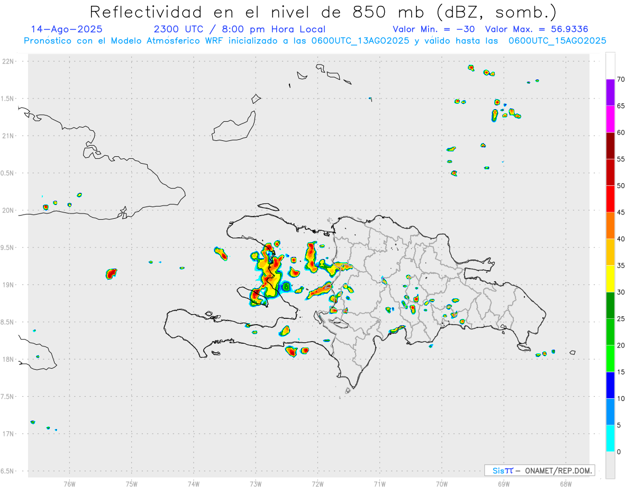Click the '22N' latitude label
Screen dimensions: 635x491
pos(8,61)
